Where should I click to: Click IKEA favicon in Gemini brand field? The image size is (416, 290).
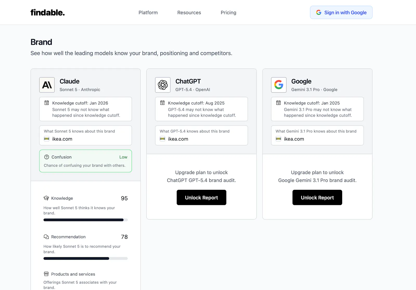[278, 139]
